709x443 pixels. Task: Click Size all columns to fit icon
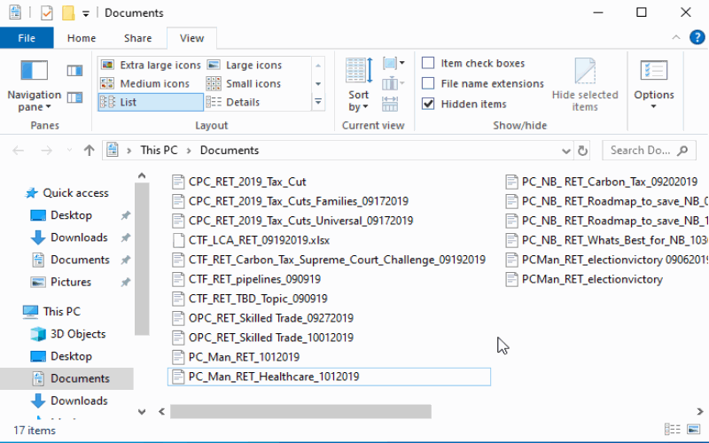(x=390, y=104)
